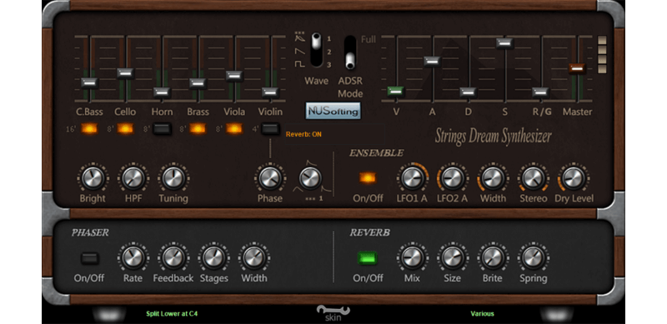
Task: Select the sawtooth wave icon
Action: click(x=300, y=52)
